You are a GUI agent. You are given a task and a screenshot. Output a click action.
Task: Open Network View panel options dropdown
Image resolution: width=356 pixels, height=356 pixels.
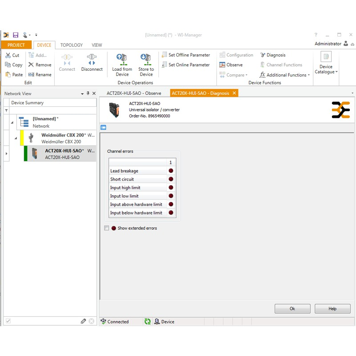click(82, 94)
